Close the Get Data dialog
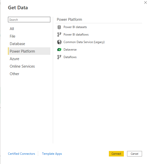Screen dimensions: 148x164 click(146, 3)
